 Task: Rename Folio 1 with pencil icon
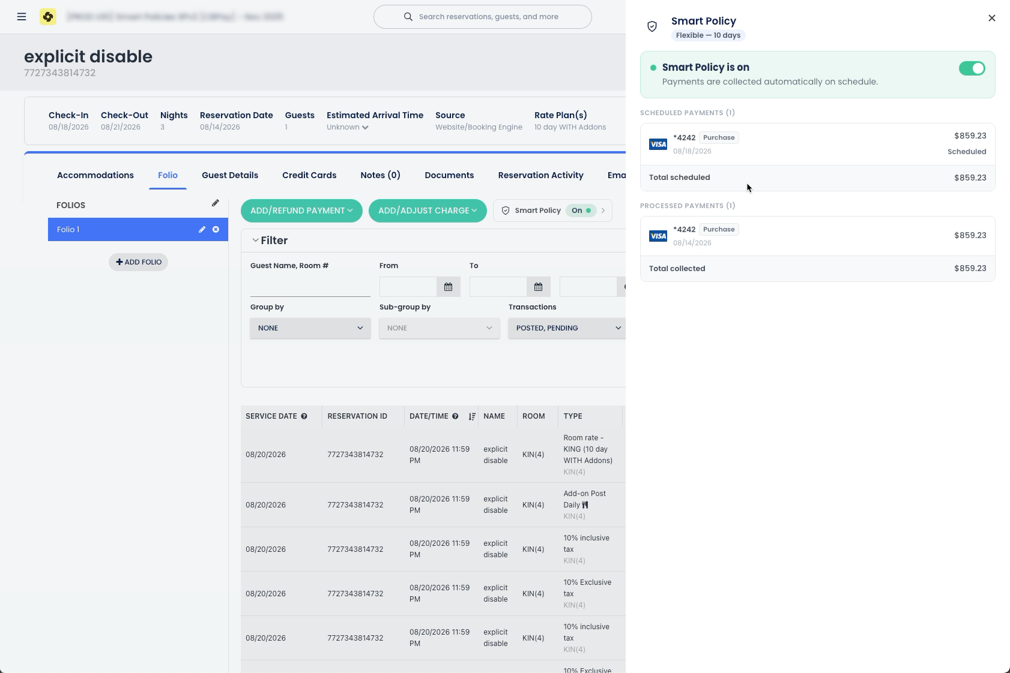coord(202,230)
